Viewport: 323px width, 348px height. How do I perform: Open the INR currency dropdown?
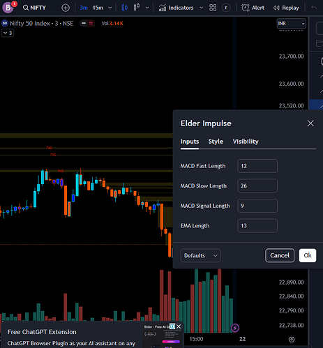coord(291,24)
